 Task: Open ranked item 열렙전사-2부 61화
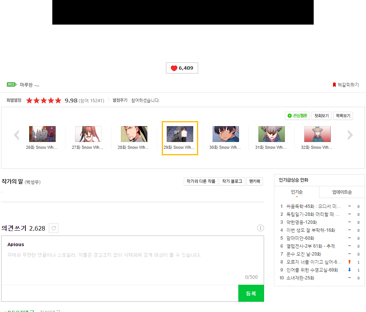pyautogui.click(x=311, y=246)
